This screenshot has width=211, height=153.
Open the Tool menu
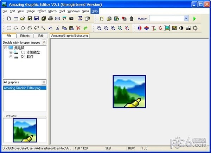coord(62,11)
